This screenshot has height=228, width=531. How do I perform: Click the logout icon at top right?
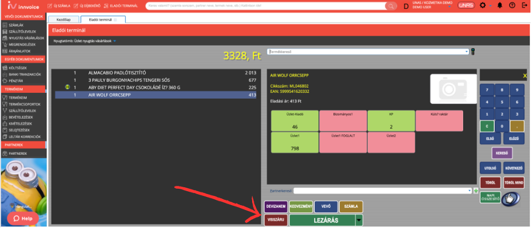(x=524, y=5)
